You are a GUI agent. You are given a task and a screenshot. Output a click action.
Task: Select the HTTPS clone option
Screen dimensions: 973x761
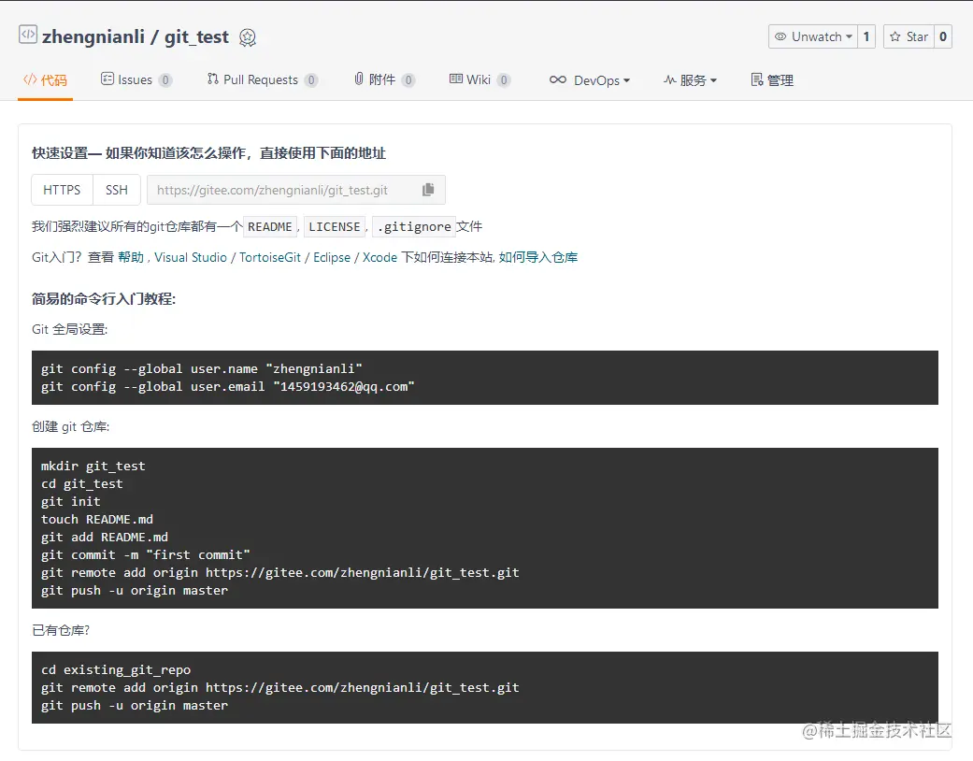click(62, 190)
